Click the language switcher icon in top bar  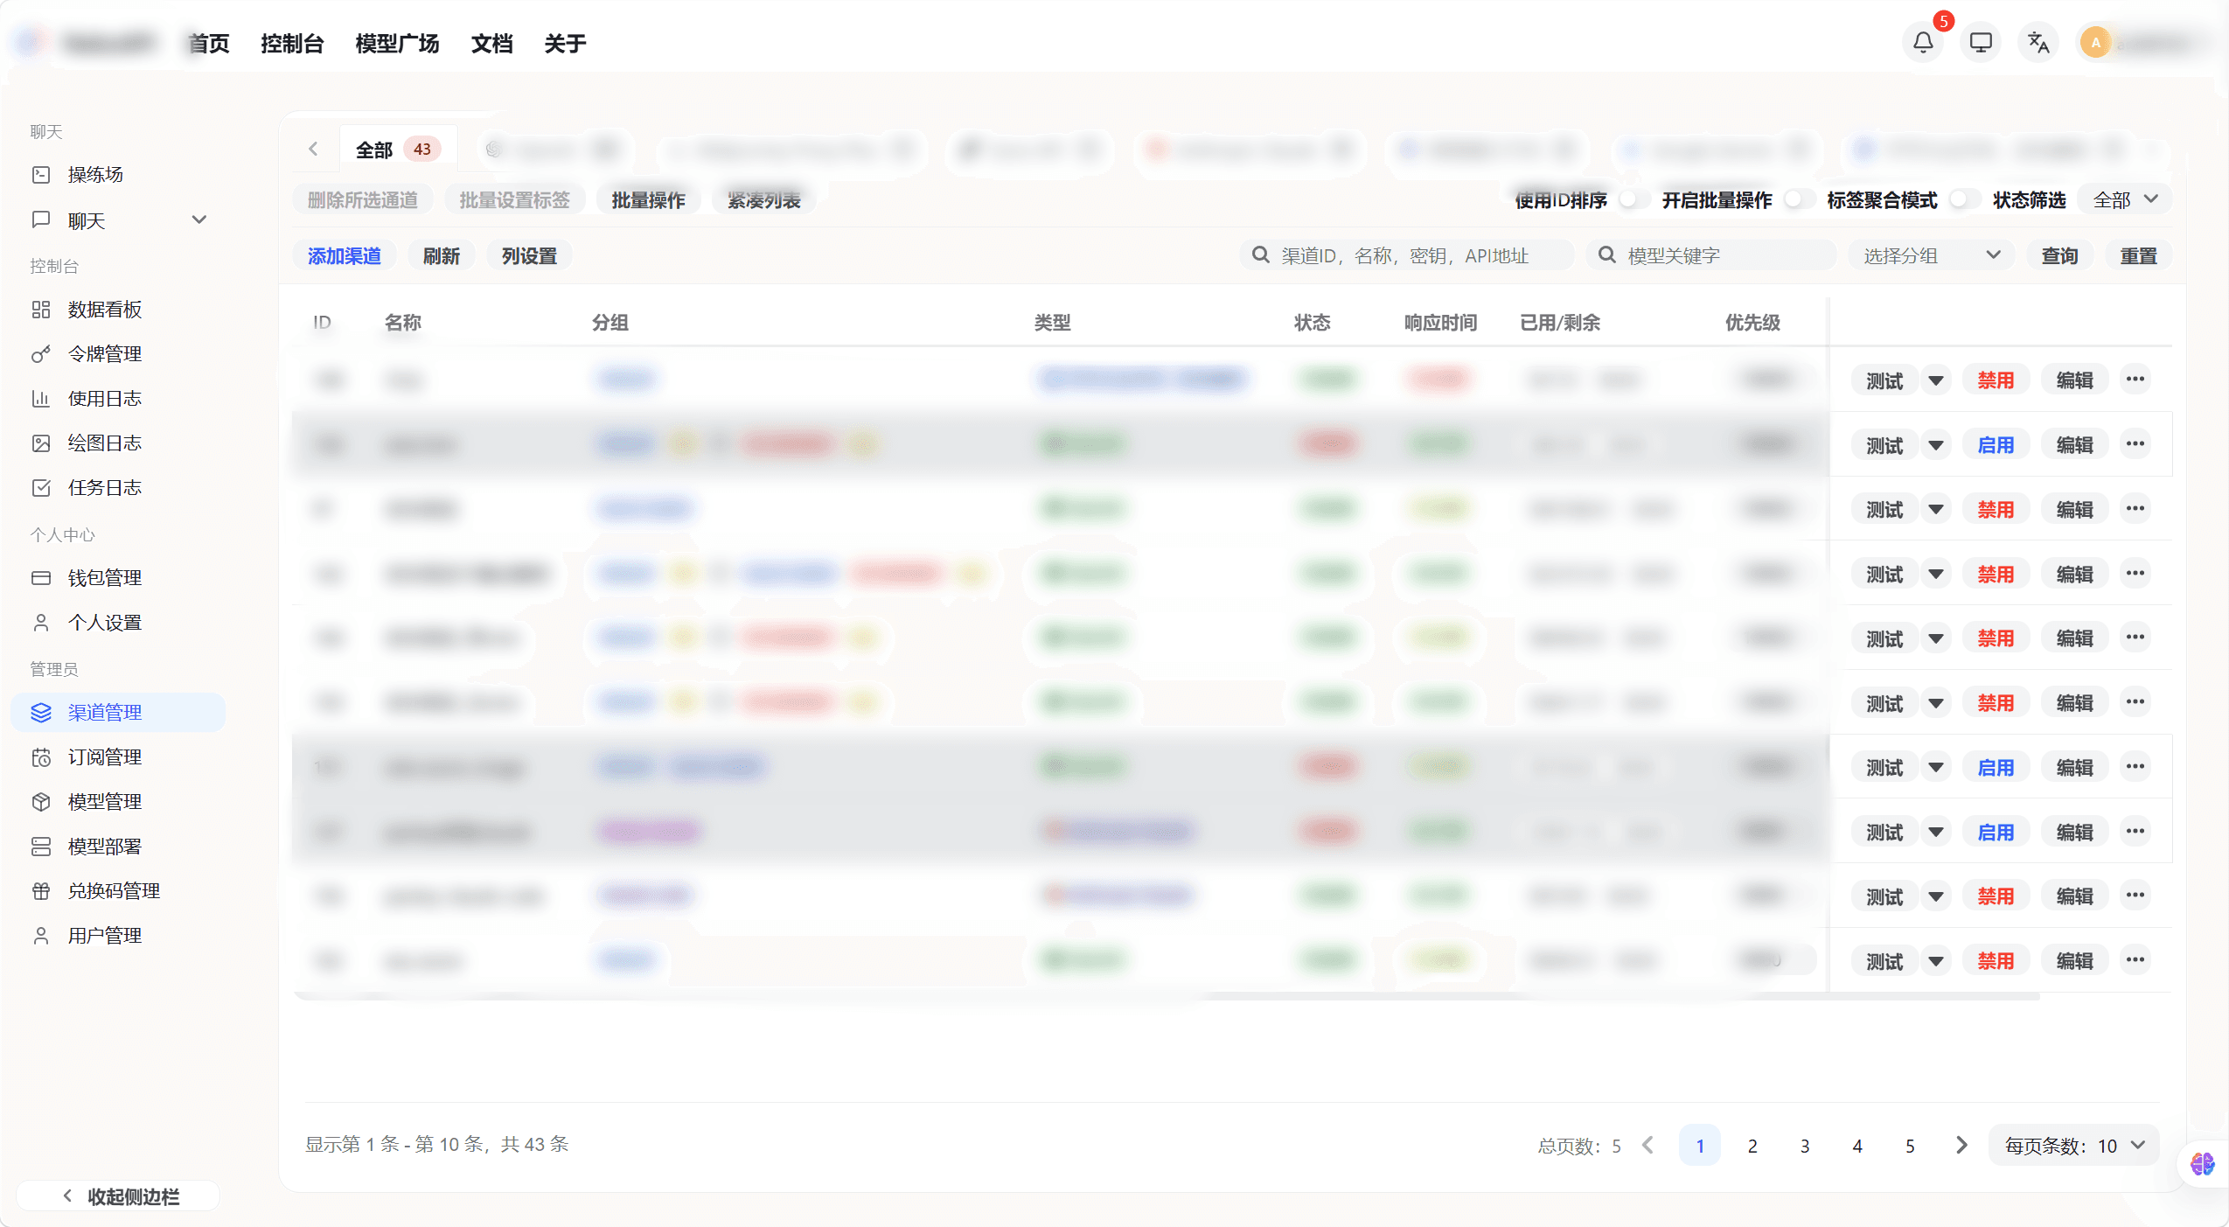pyautogui.click(x=2037, y=41)
